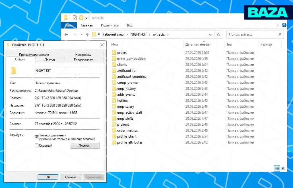Sort by Тип column header

point(229,44)
